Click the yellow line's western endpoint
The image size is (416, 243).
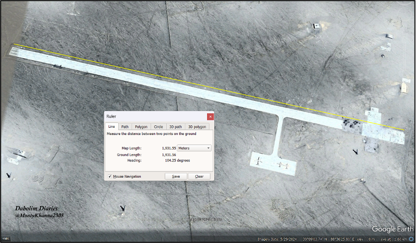tap(14, 45)
